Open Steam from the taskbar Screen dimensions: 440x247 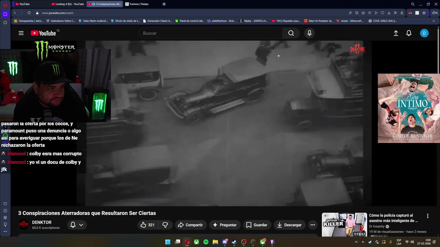[x=234, y=242]
